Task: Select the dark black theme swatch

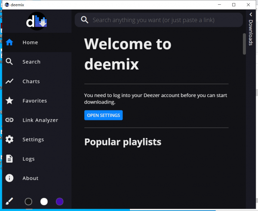Action: pos(28,202)
